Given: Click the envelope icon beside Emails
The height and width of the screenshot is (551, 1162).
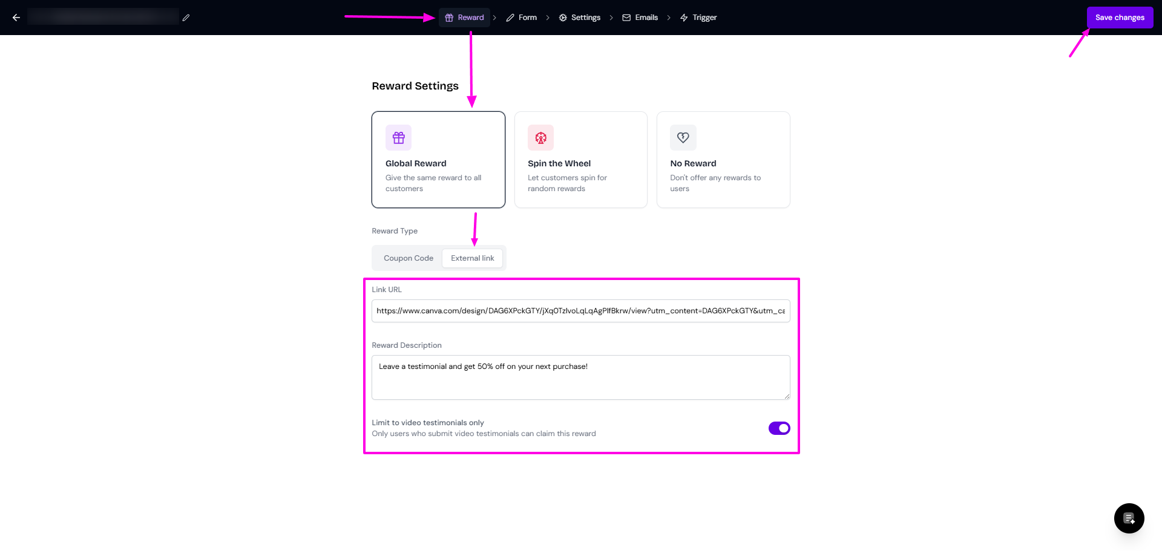Looking at the screenshot, I should 626,18.
